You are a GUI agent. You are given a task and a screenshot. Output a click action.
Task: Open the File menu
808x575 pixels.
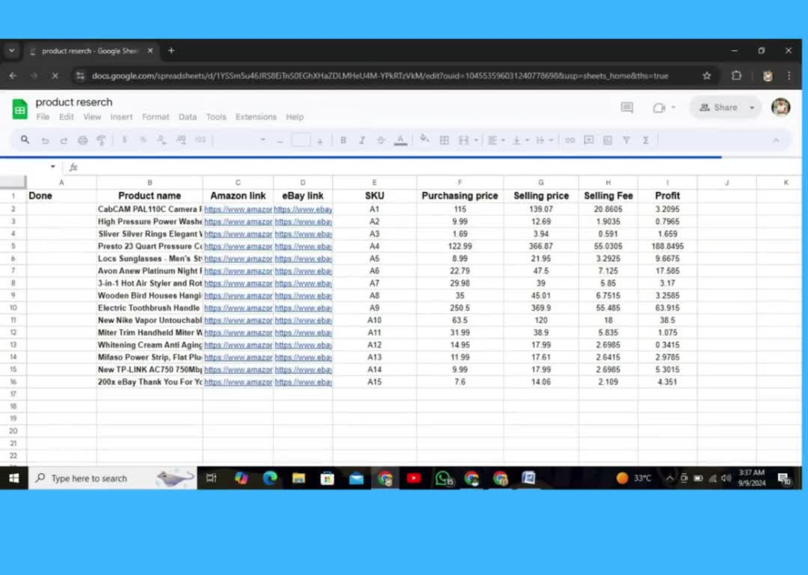coord(43,117)
